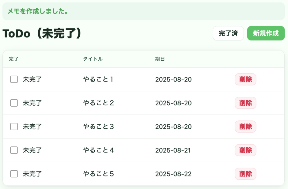Viewport: 288px width, 189px height.
Task: Mark やること２ as complete
Action: pos(14,103)
